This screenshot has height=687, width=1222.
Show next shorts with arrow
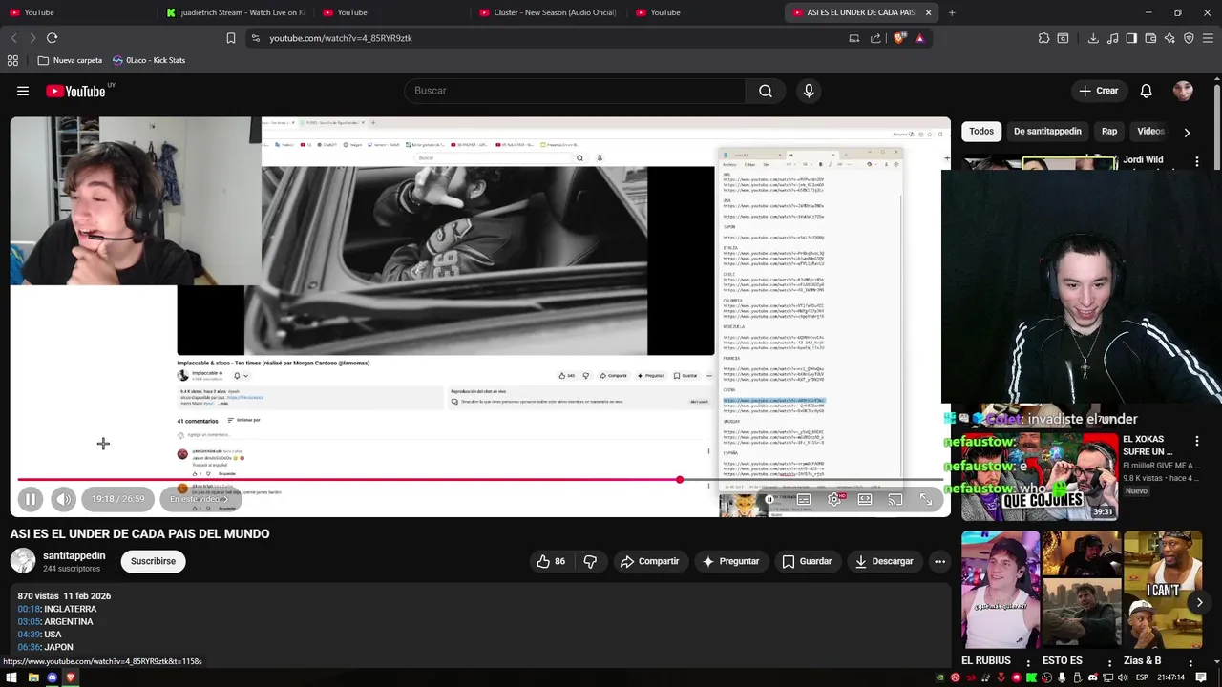pos(1199,602)
